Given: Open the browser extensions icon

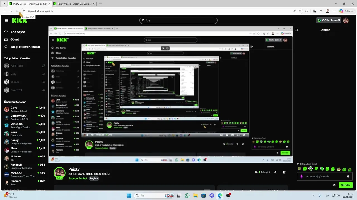Looking at the screenshot, I should pyautogui.click(x=307, y=11).
